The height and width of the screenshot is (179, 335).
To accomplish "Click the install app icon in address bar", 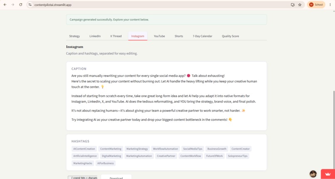I will tap(293, 5).
